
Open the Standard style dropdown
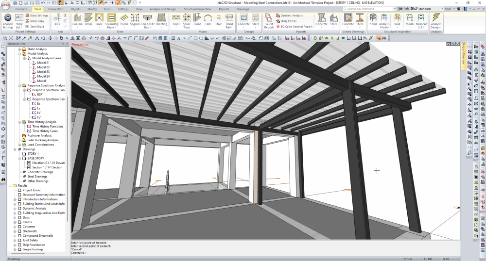coord(431,9)
